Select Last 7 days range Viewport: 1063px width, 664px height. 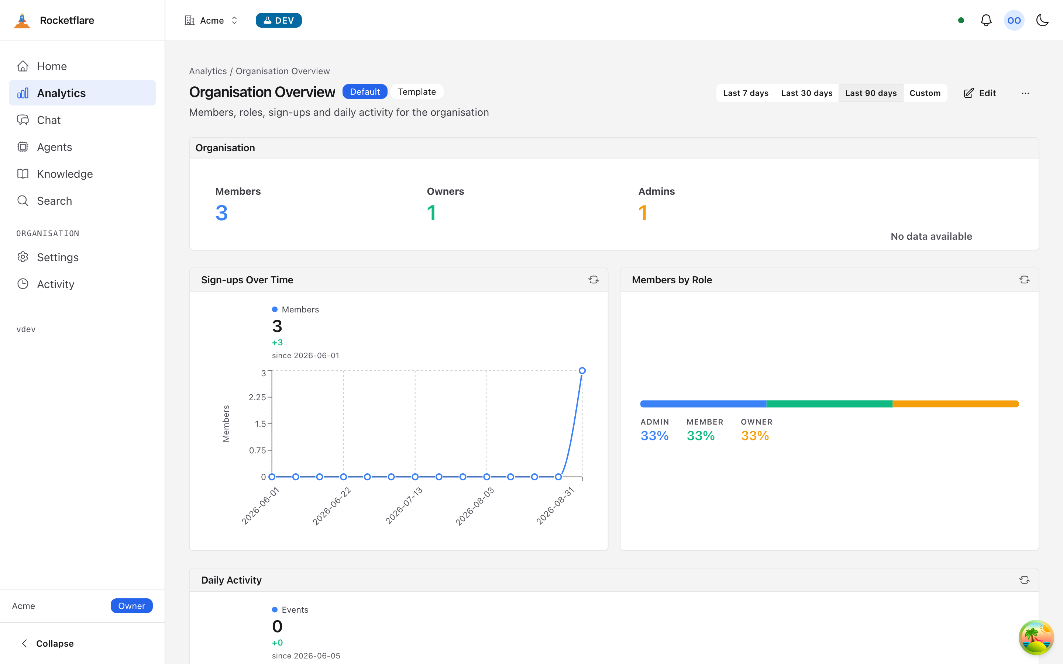click(746, 93)
